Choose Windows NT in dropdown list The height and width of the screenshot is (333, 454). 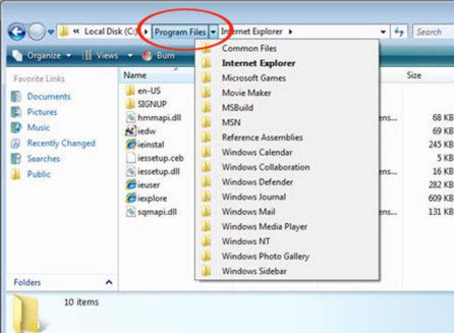click(287, 242)
